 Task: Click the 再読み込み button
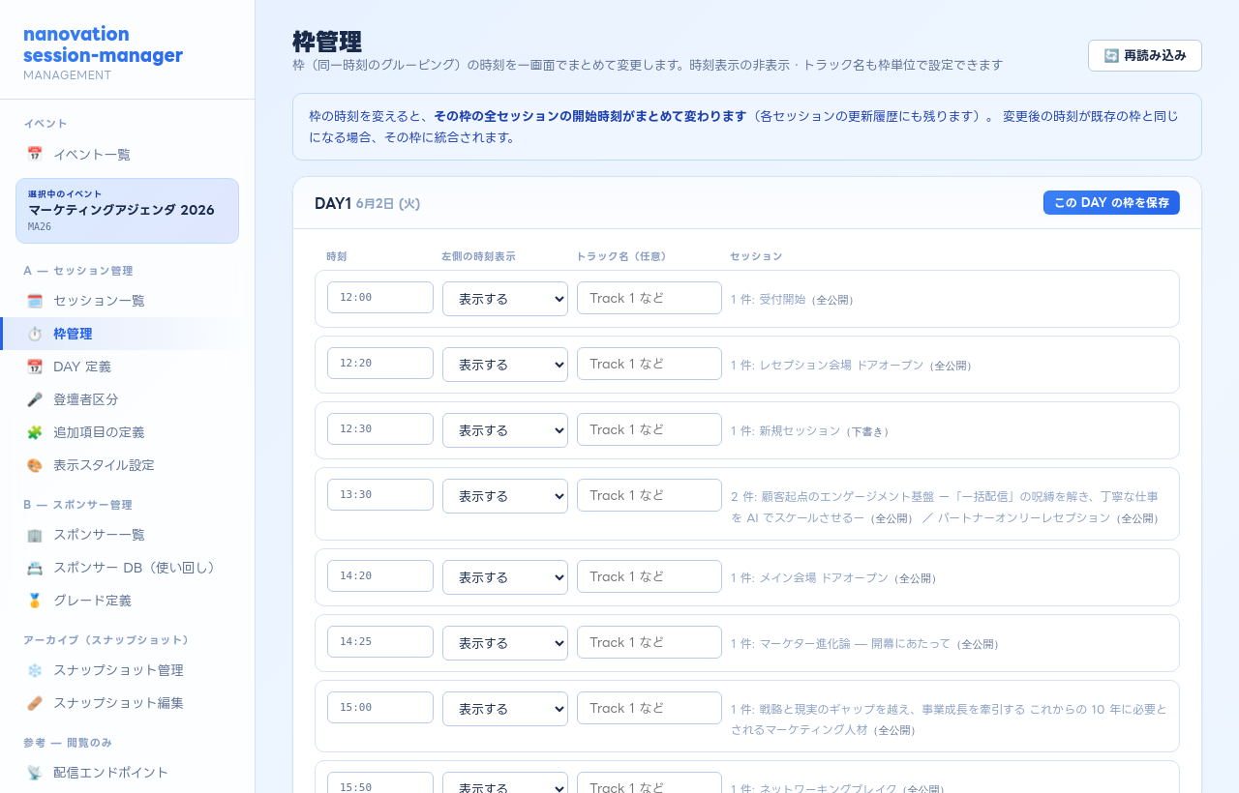1145,56
